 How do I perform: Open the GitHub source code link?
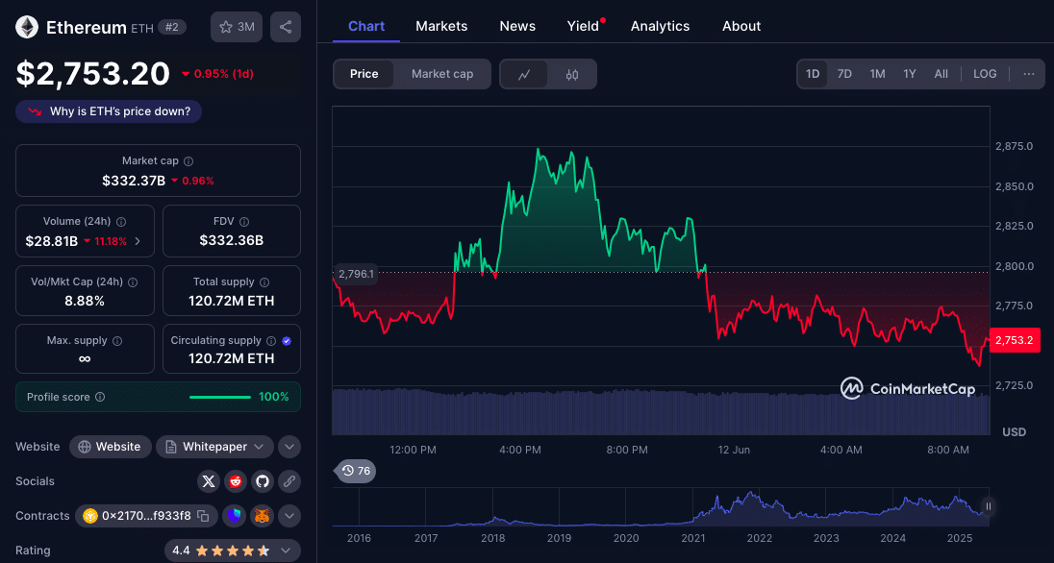[262, 481]
